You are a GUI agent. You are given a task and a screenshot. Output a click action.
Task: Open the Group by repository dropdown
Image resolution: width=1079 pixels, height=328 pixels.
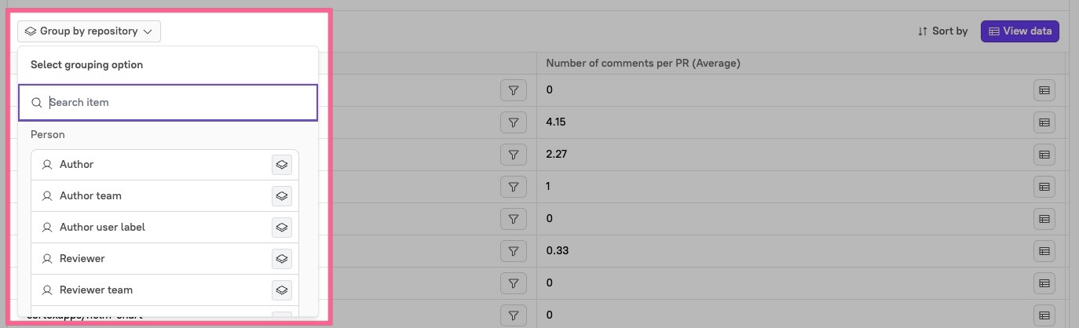(x=89, y=31)
